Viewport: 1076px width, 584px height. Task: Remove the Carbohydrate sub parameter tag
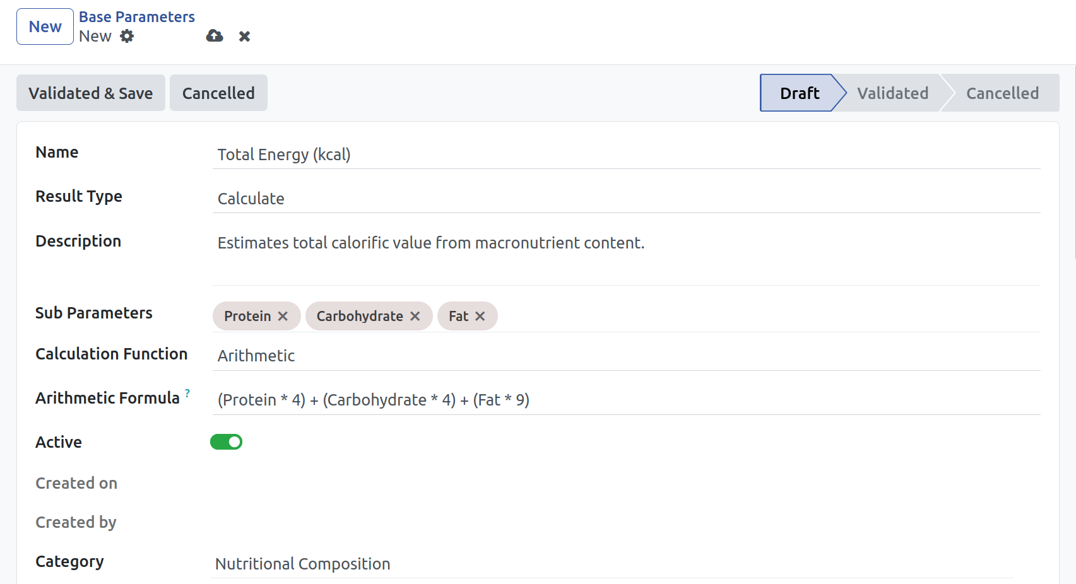coord(415,316)
